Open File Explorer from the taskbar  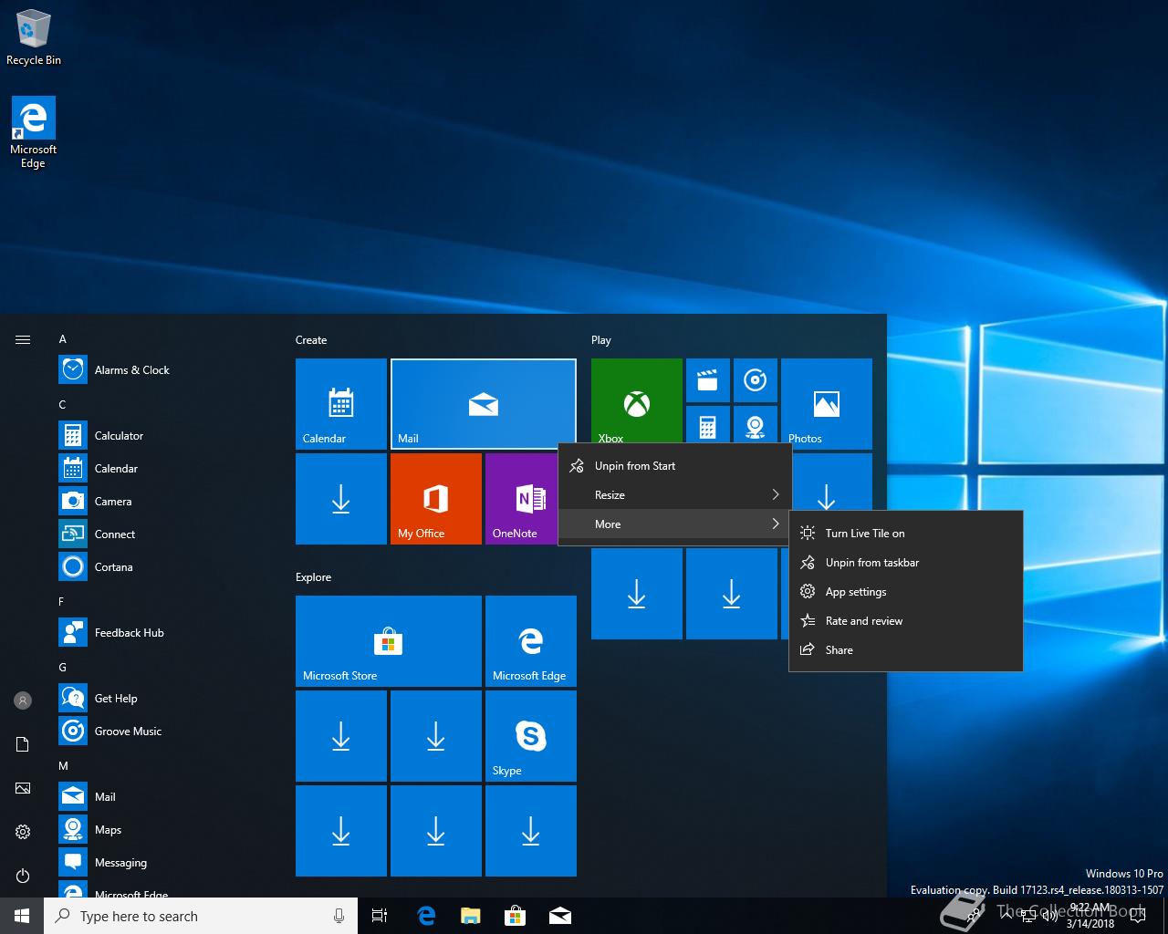(470, 916)
